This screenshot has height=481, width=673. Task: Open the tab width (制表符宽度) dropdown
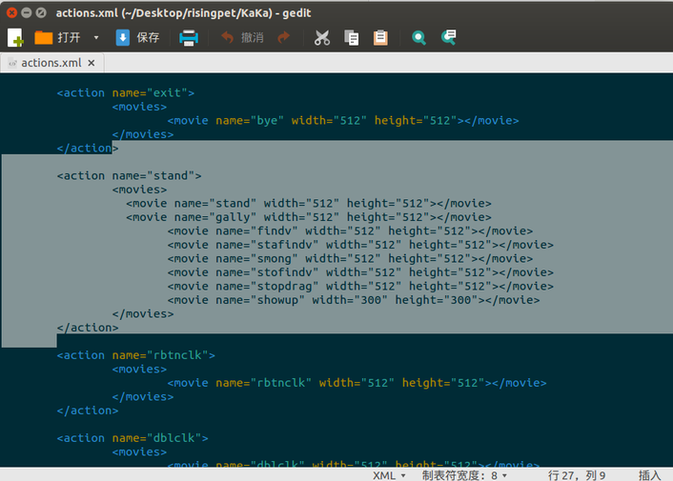pyautogui.click(x=464, y=474)
